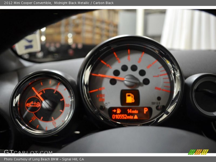Screen dimensions: 216x162
Task: Click the orange fuel pump warning icon
Action: click(x=130, y=98)
